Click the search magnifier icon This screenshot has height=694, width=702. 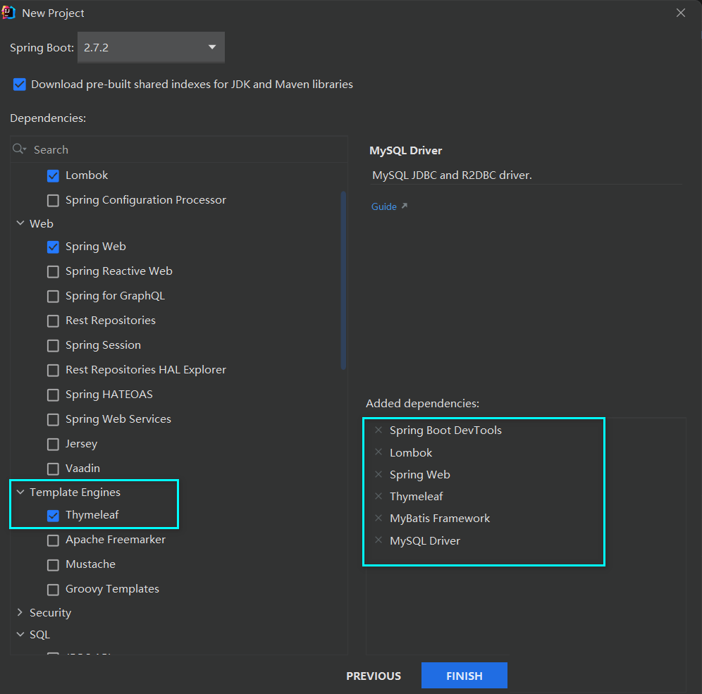(x=19, y=149)
